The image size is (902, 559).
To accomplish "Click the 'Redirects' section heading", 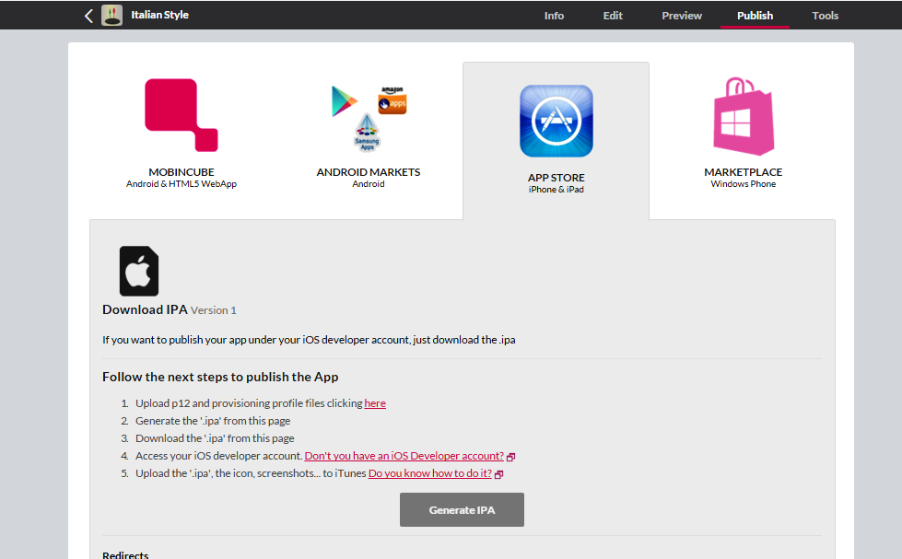I will pos(125,555).
